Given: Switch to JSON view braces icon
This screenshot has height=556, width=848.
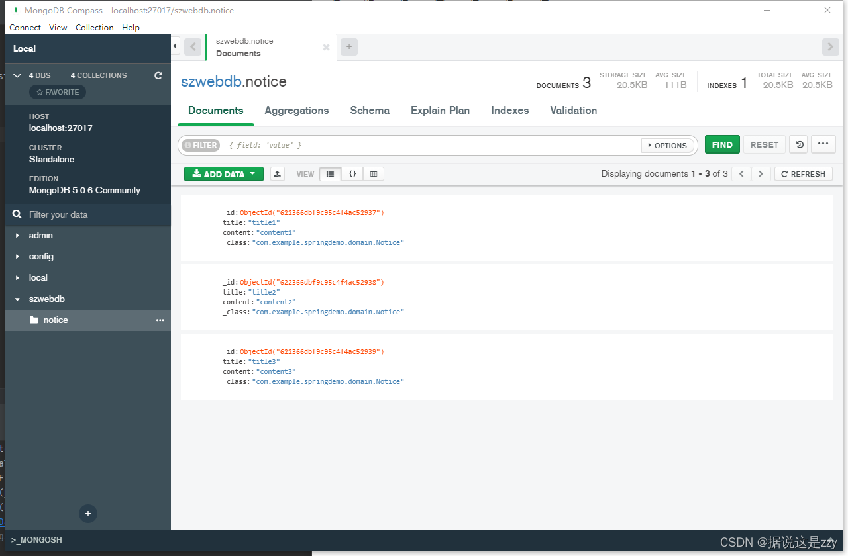Looking at the screenshot, I should point(352,174).
